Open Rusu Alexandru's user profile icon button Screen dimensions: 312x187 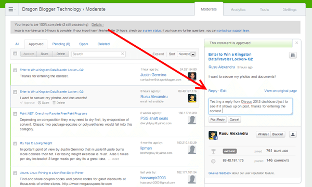(x=293, y=134)
